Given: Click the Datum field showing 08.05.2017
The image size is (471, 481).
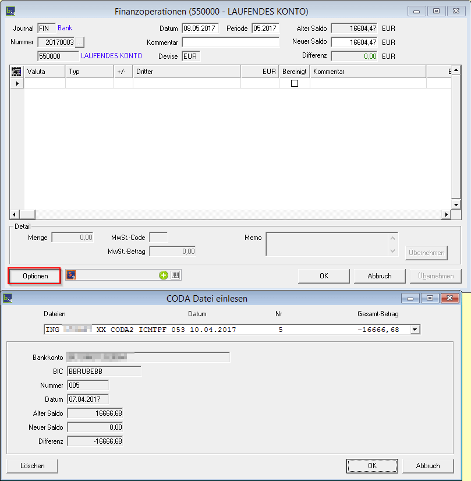Looking at the screenshot, I should (x=200, y=29).
